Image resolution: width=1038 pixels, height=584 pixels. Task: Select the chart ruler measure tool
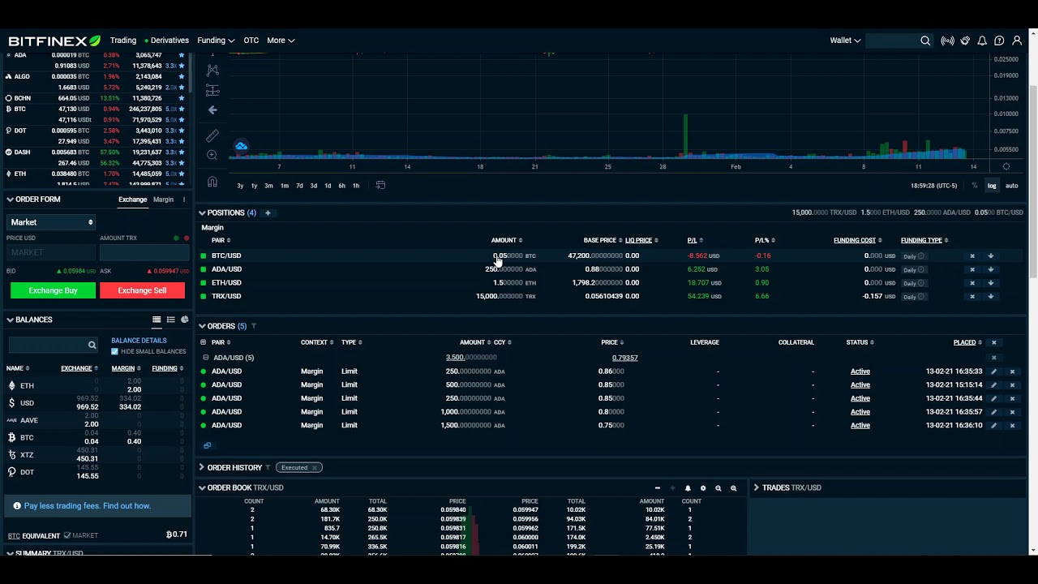(x=212, y=135)
